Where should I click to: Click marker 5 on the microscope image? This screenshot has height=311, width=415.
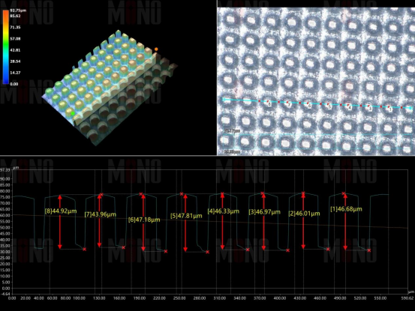(x=329, y=106)
